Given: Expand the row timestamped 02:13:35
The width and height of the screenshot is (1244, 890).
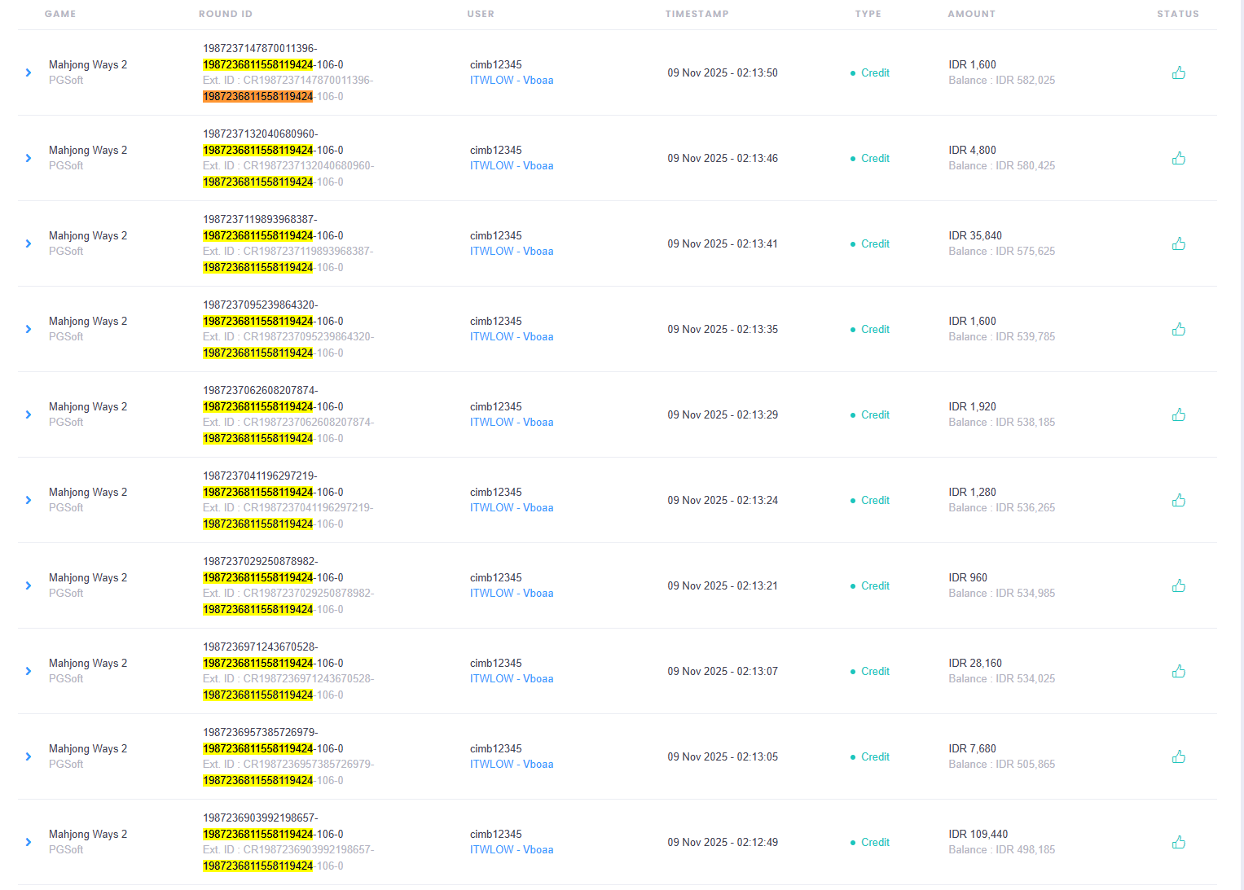Looking at the screenshot, I should point(29,329).
